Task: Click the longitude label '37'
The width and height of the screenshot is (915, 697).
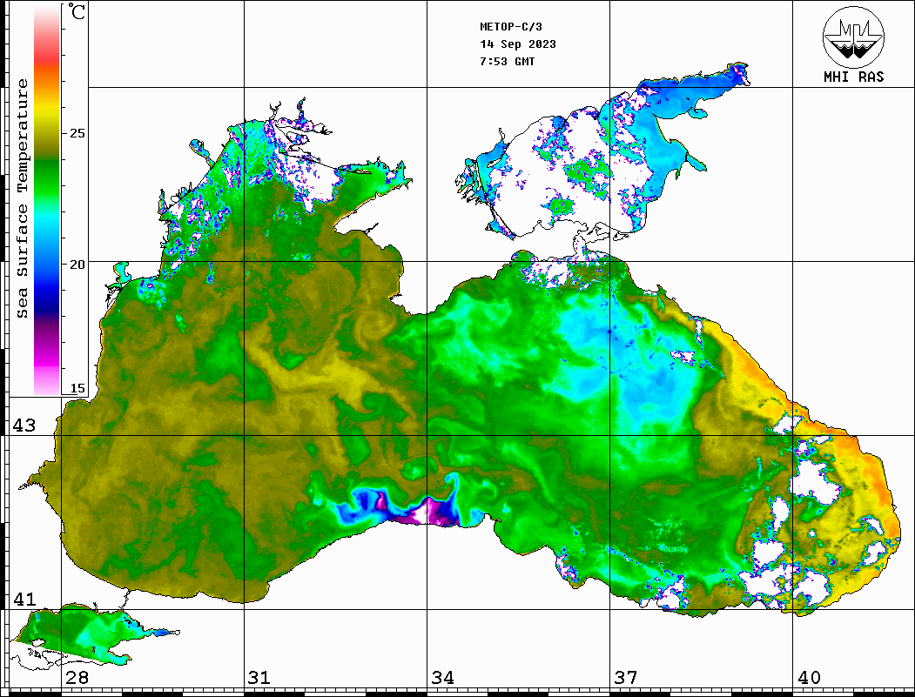Action: click(626, 677)
